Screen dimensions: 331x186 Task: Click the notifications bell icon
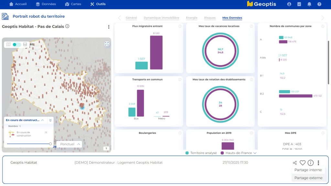tap(309, 4)
